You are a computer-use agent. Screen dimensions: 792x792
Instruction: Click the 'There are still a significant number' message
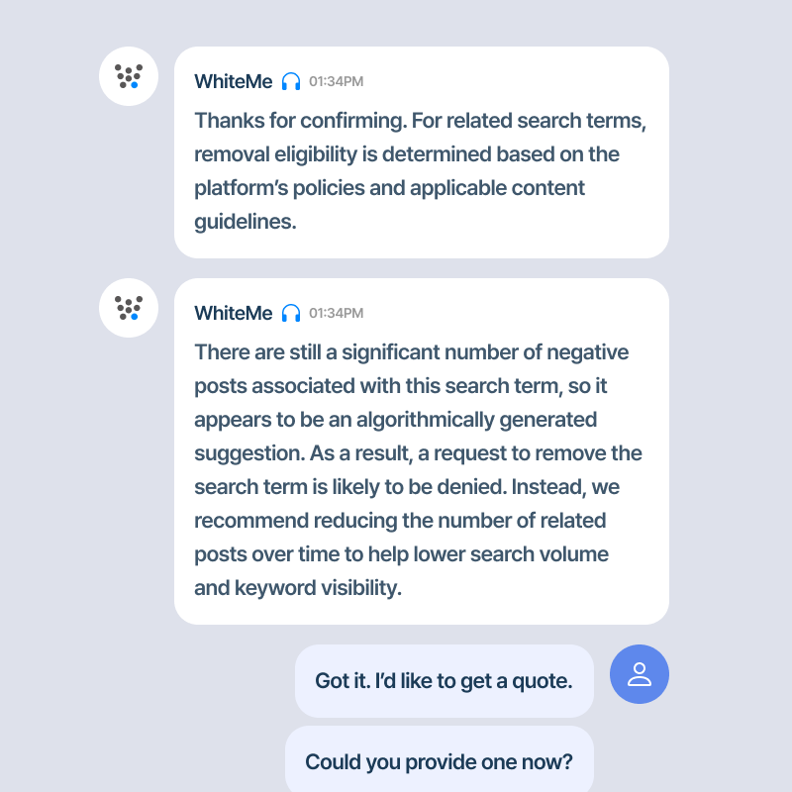(x=419, y=469)
